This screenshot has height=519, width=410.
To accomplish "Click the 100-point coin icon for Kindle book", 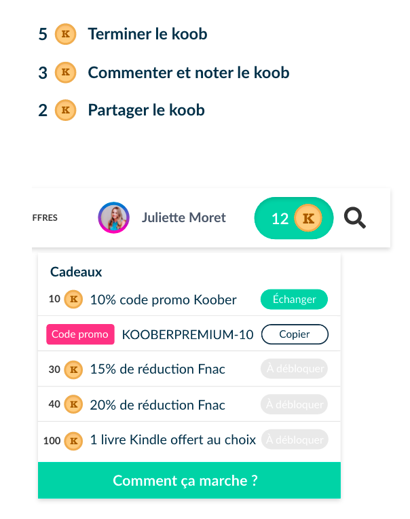I will point(73,440).
